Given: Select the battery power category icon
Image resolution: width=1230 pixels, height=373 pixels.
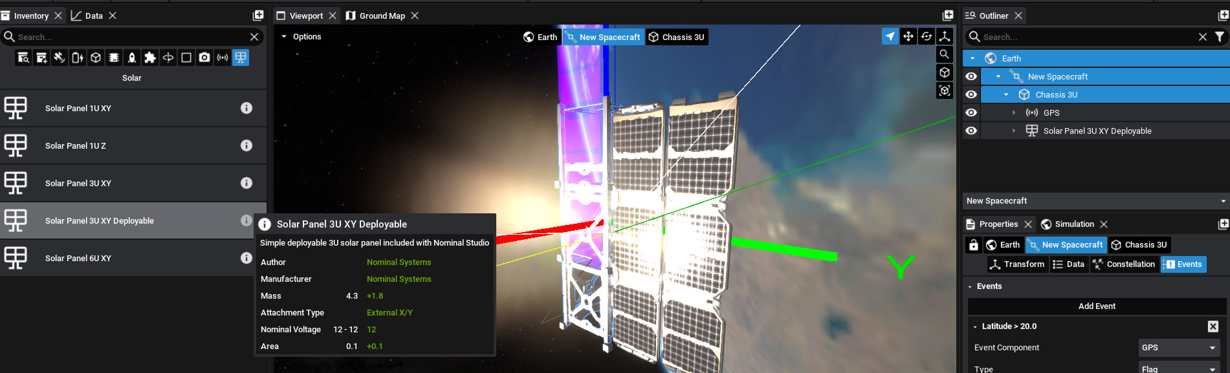Looking at the screenshot, I should tap(78, 58).
